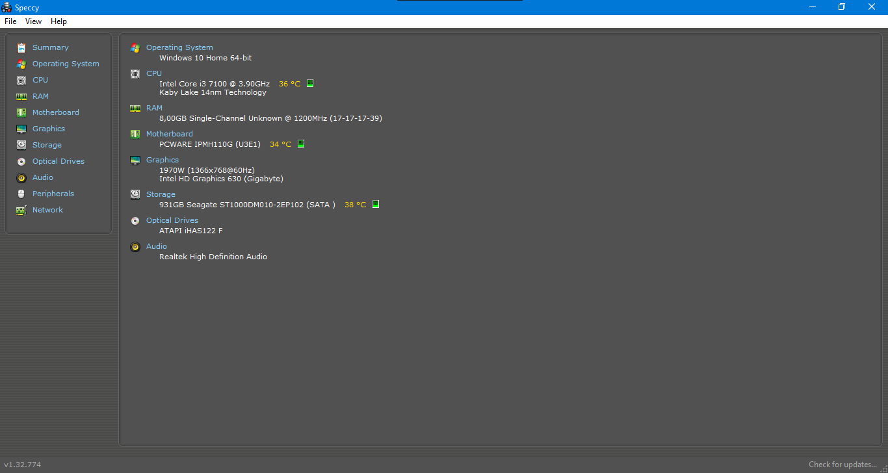
Task: Click the Graphics monitor icon in sidebar
Action: 21,129
